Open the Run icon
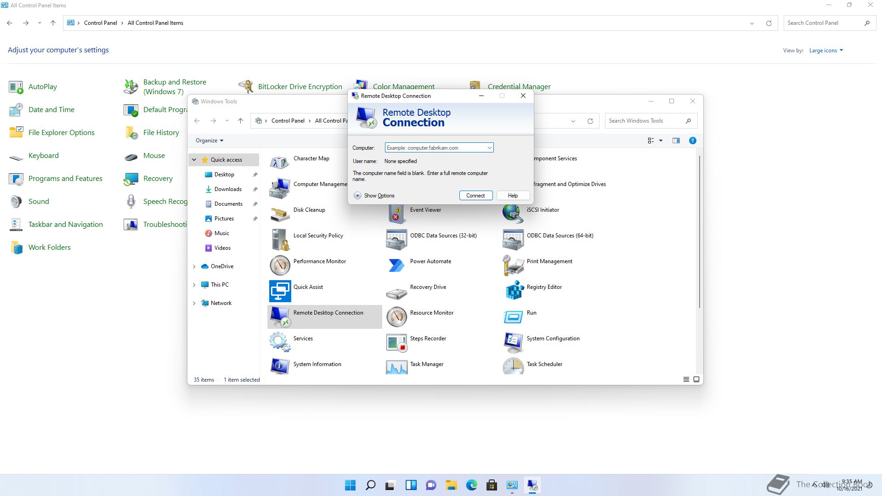 (x=513, y=316)
